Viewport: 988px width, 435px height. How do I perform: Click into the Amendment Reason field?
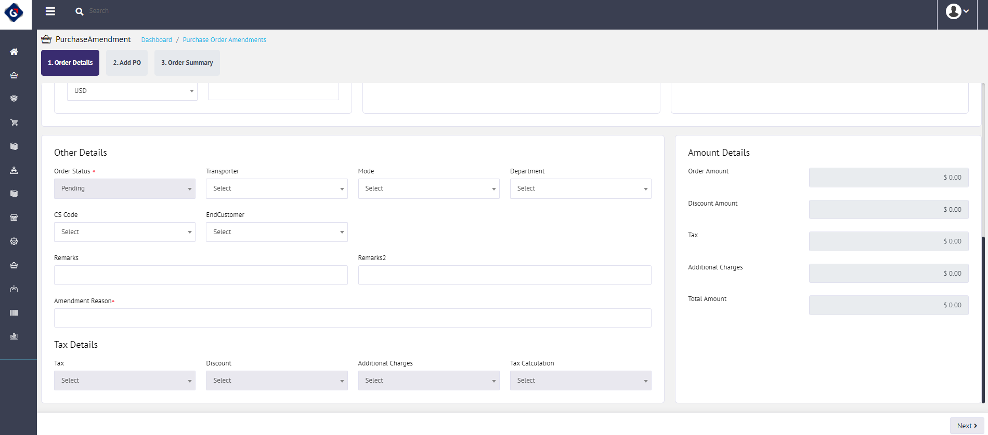(x=353, y=318)
